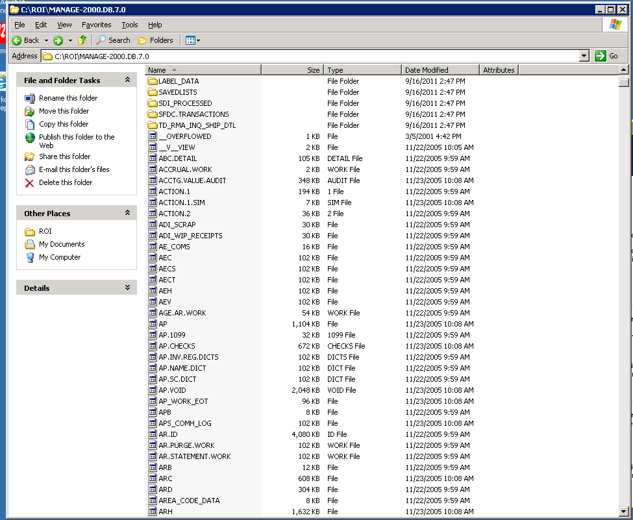Open My Documents in Other Places
Screen dimensions: 633x520
pos(62,244)
